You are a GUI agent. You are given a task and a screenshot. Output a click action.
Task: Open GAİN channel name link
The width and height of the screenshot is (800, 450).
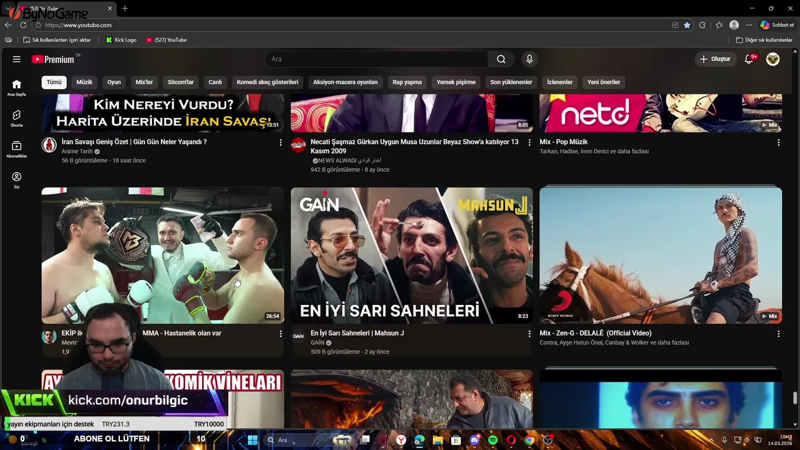317,342
